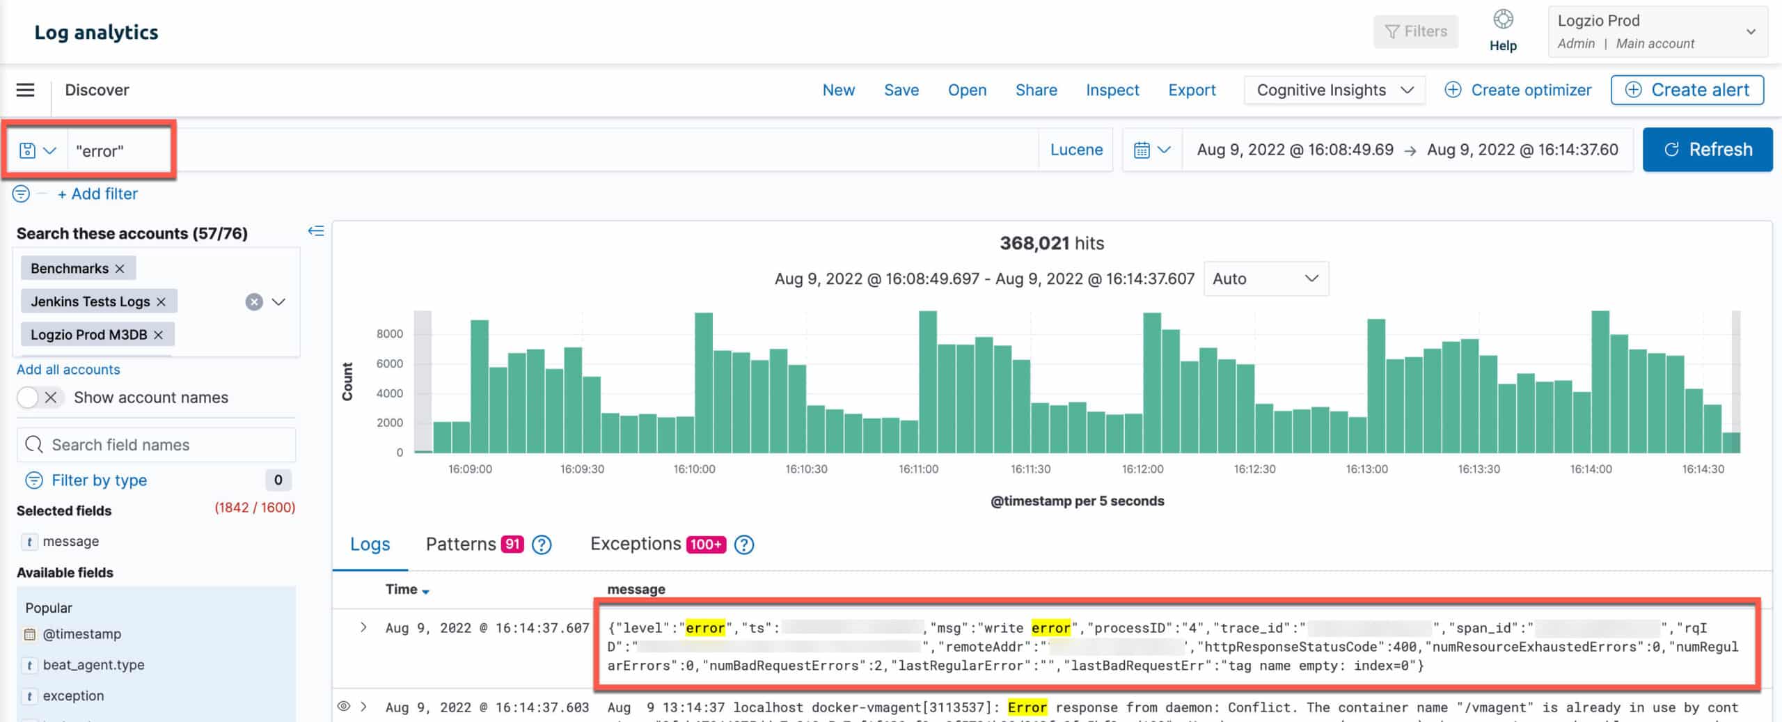
Task: Switch to the Logs tab
Action: click(370, 544)
